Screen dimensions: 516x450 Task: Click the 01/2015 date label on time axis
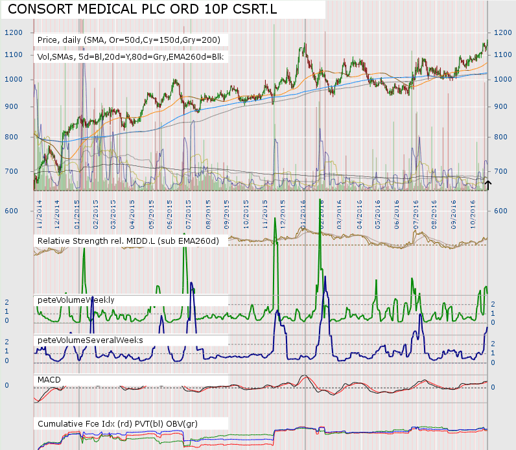tap(76, 215)
